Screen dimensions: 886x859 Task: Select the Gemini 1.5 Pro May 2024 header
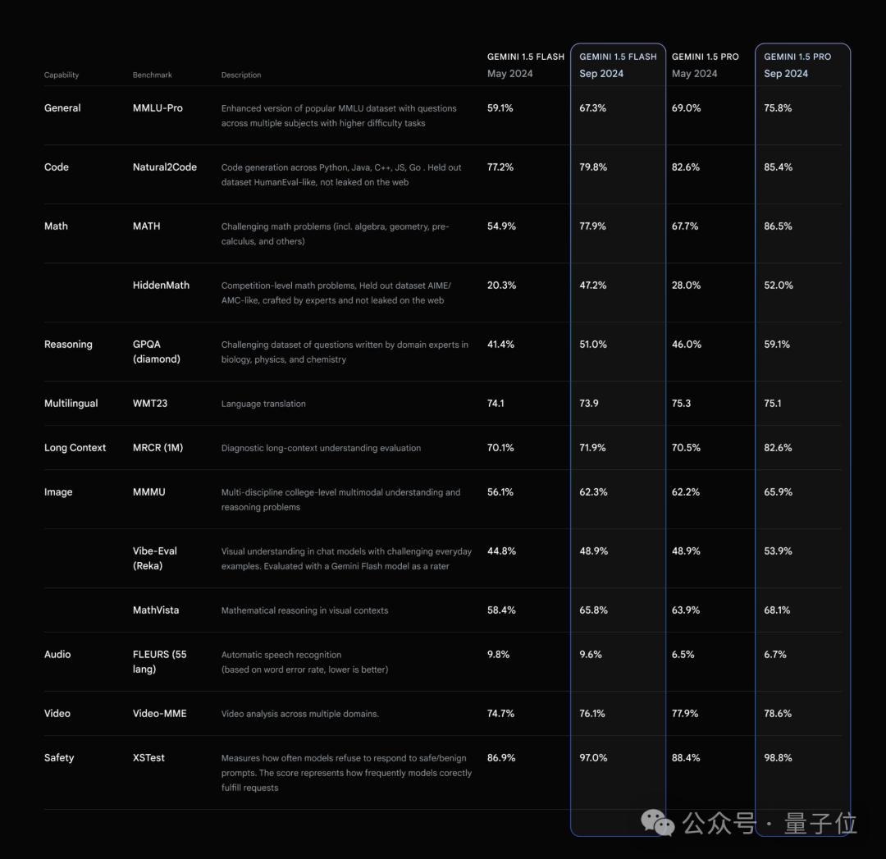(x=705, y=65)
